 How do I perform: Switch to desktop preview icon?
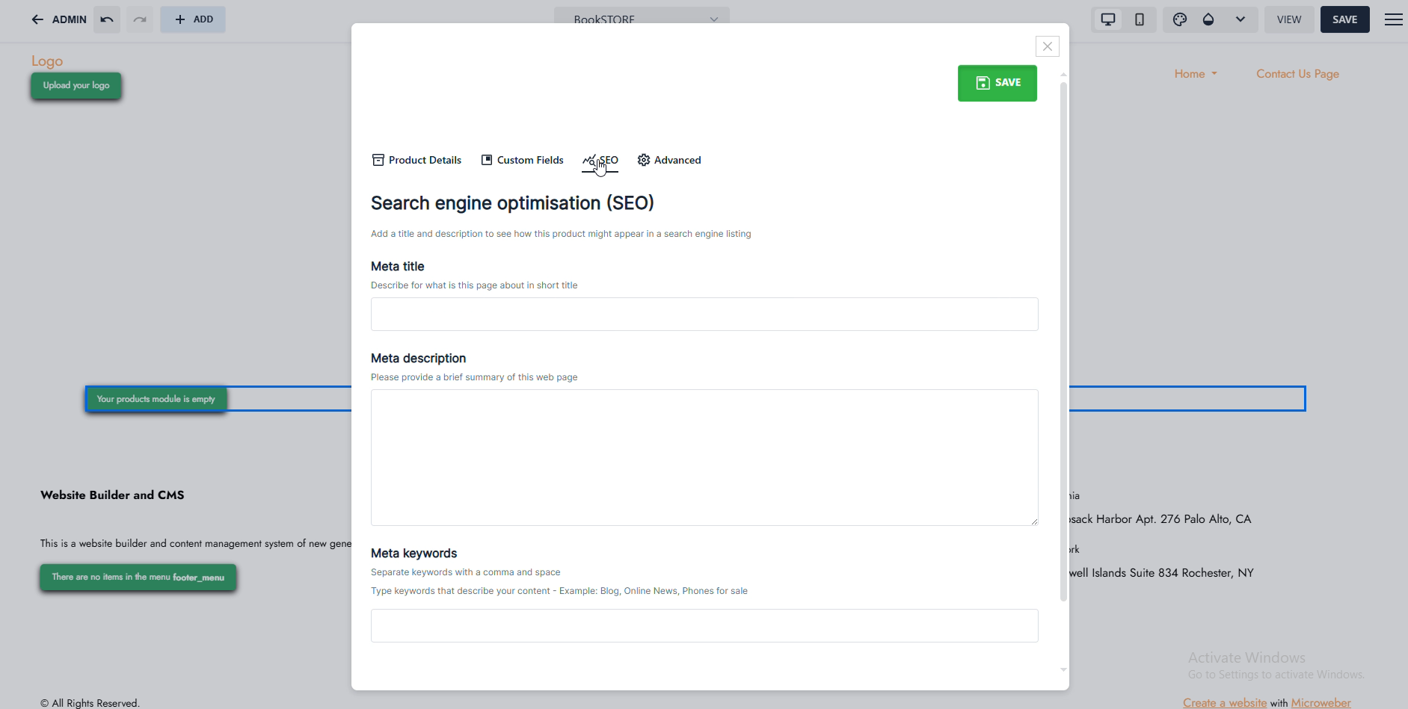click(1108, 19)
